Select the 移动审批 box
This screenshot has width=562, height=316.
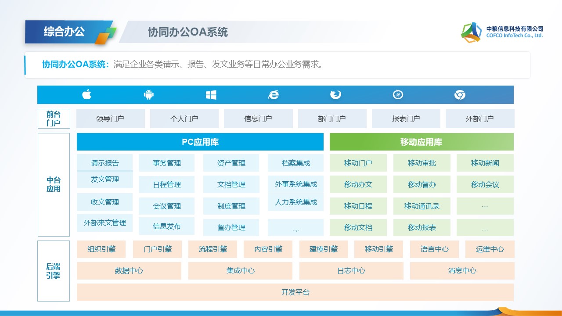pos(421,163)
